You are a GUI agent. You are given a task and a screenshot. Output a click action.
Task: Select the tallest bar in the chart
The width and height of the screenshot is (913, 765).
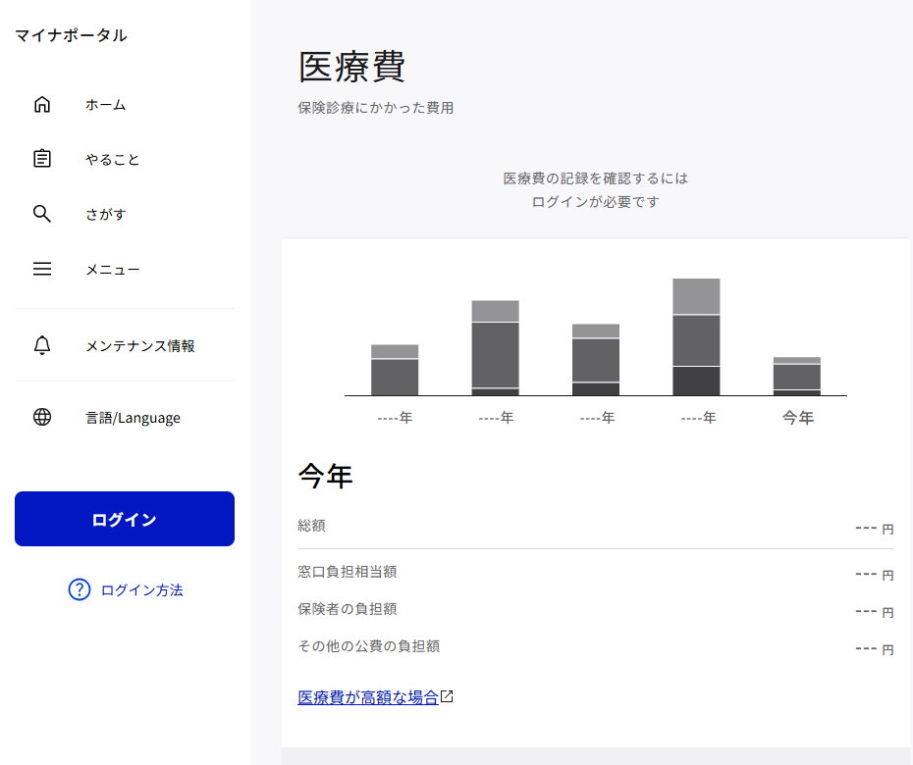pyautogui.click(x=696, y=336)
